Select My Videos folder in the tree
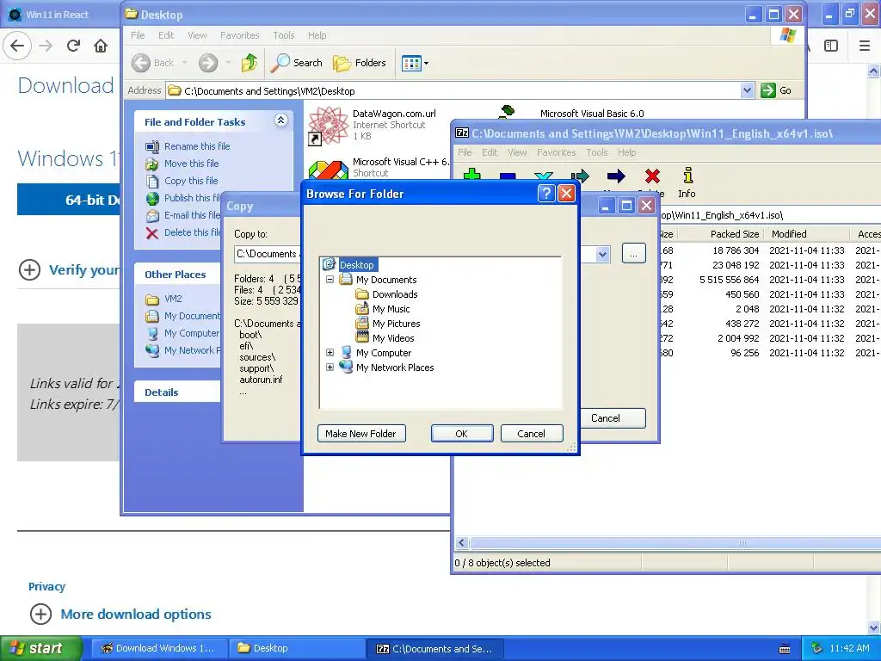 click(385, 337)
